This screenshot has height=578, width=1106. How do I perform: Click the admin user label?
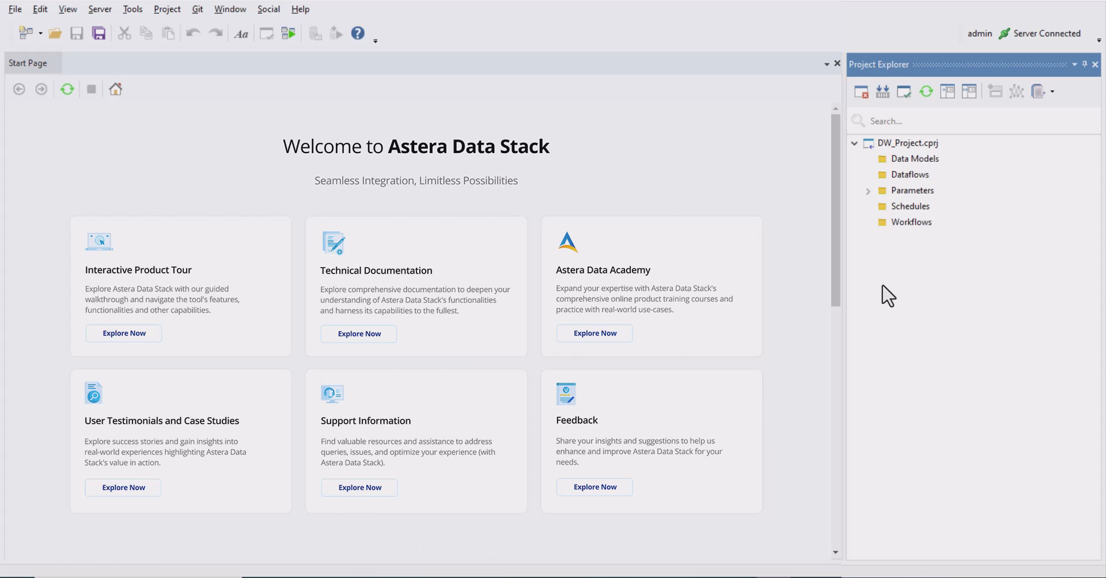[x=979, y=33]
